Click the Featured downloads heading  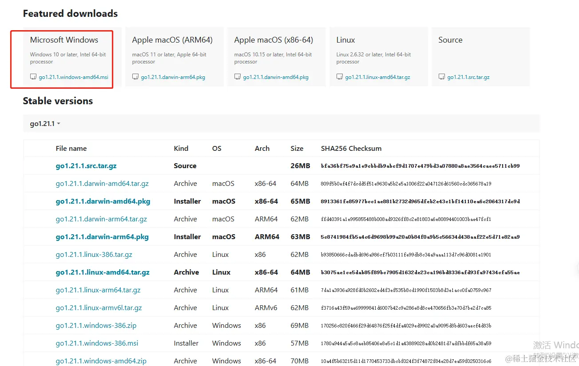(70, 13)
